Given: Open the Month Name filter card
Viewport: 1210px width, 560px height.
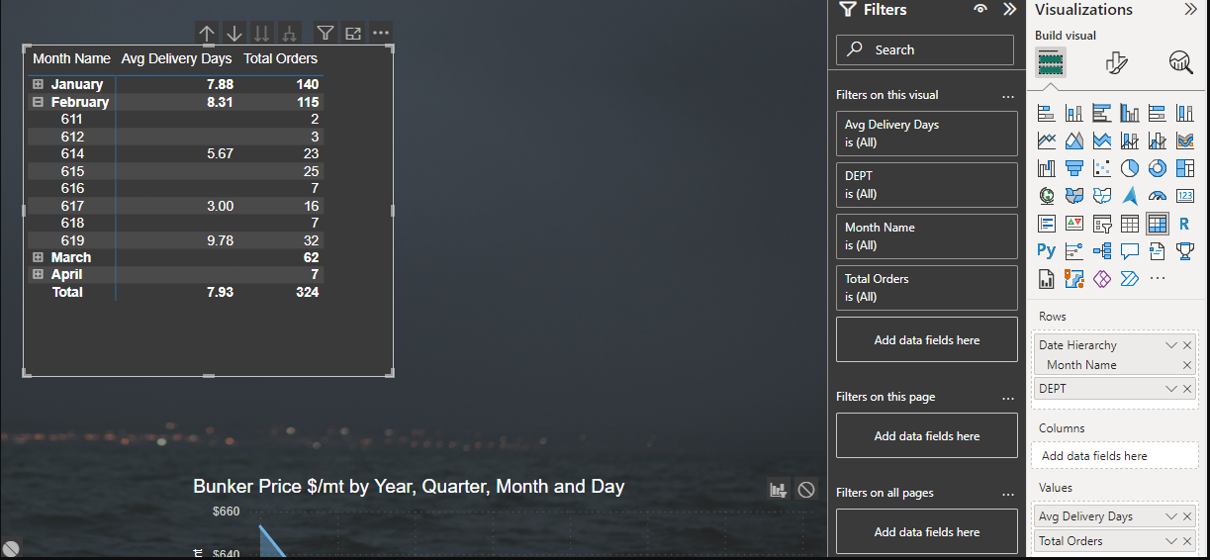Looking at the screenshot, I should coord(927,236).
